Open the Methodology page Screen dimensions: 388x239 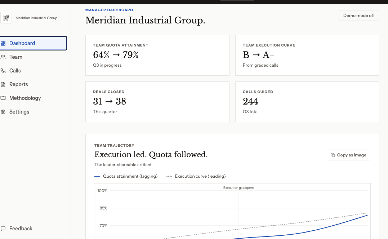(33, 98)
